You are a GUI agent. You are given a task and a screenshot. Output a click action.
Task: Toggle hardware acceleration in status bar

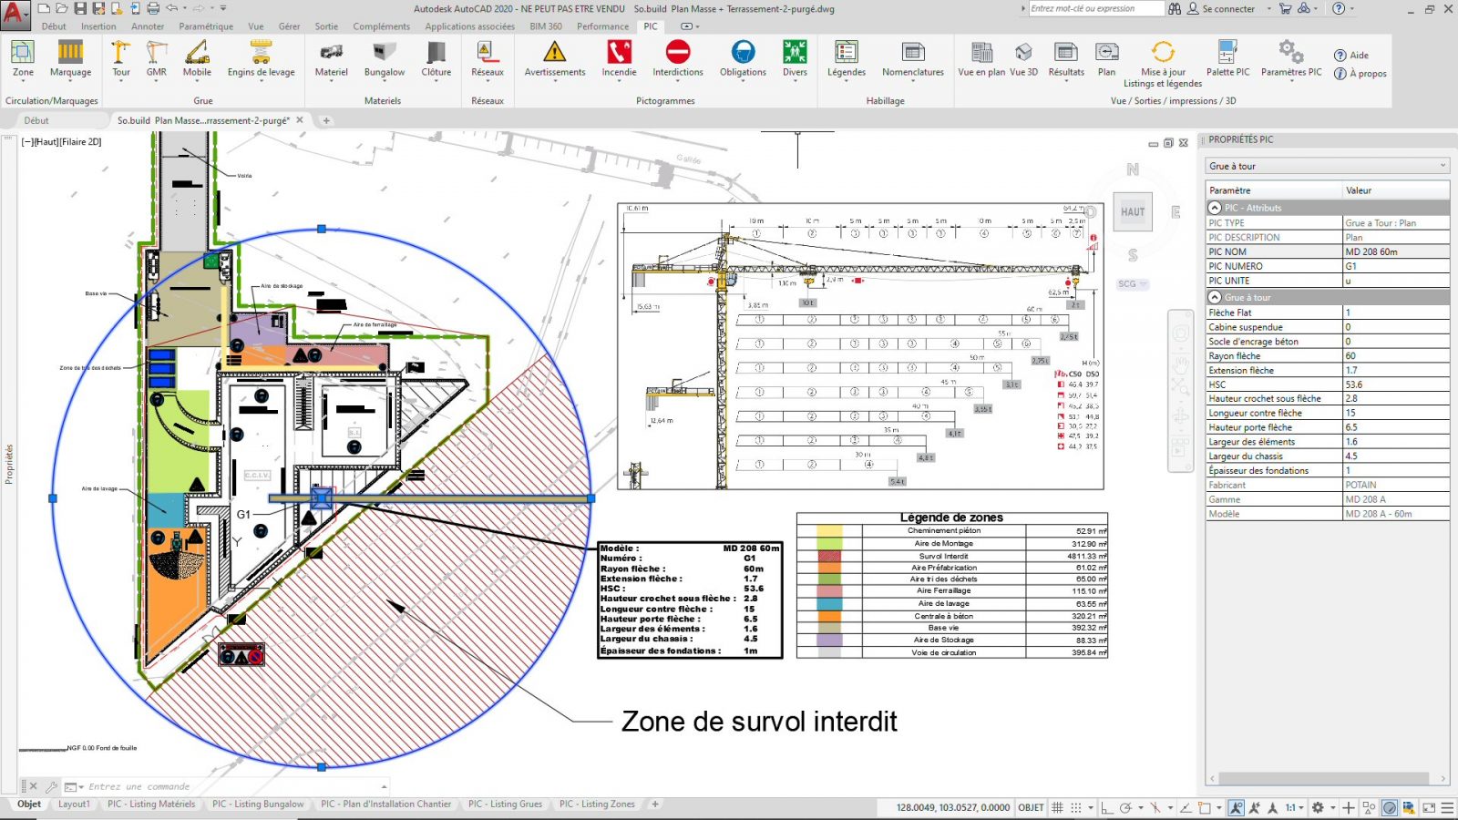point(1390,807)
